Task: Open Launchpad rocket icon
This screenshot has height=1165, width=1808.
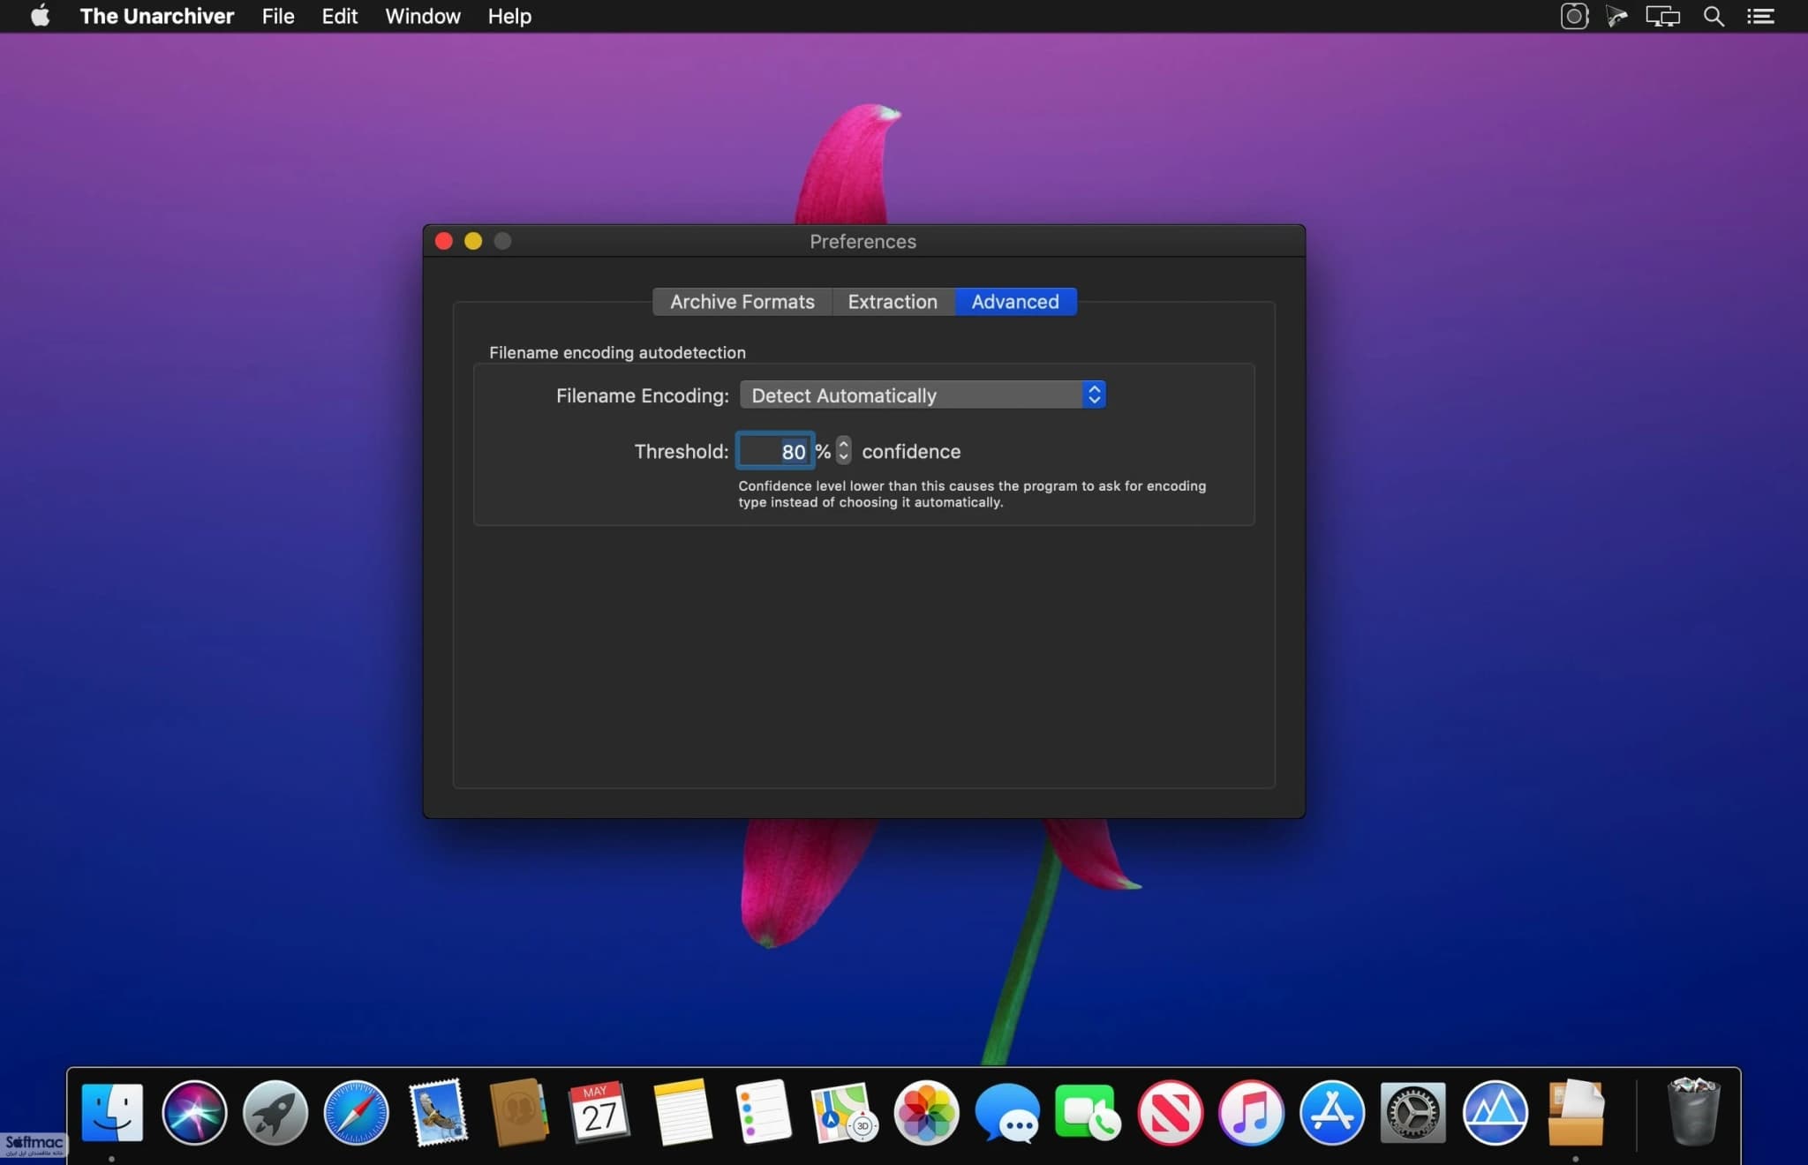Action: pos(275,1112)
